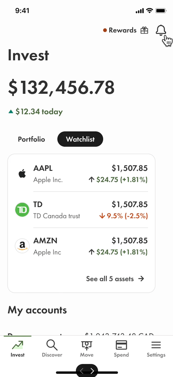Viewport: 173px width, 377px height.
Task: Open the Spend card icon
Action: (121, 345)
